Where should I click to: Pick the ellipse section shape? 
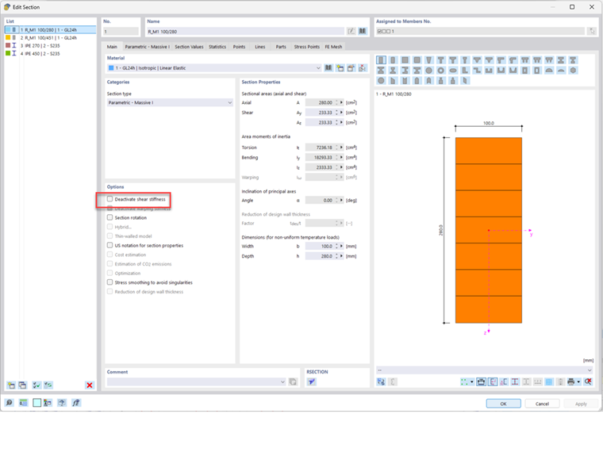453,71
